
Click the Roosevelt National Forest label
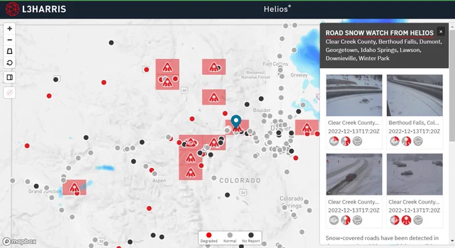[256, 75]
